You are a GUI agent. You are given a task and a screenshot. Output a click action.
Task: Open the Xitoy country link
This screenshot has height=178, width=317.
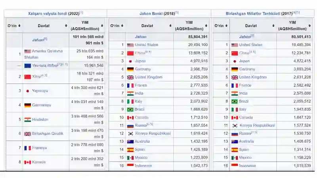click(36, 77)
